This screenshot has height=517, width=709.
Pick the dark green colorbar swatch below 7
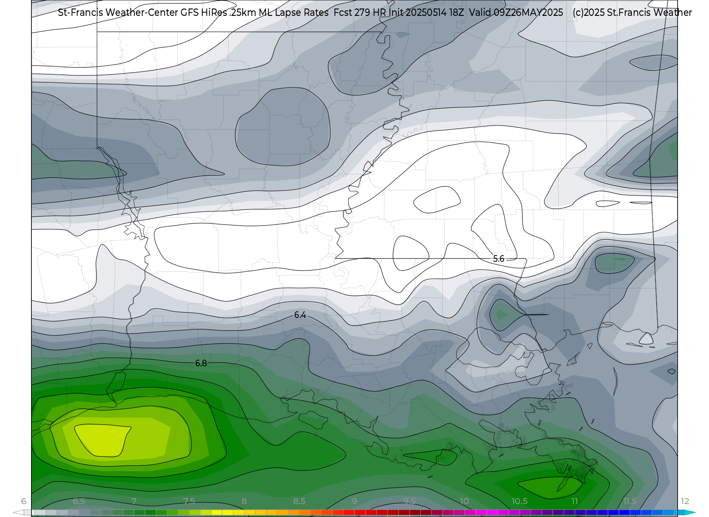pos(150,513)
